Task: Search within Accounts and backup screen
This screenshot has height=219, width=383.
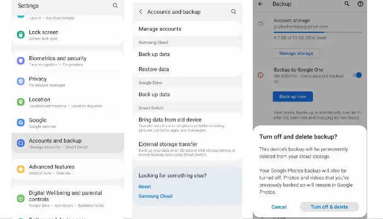Action: [234, 11]
